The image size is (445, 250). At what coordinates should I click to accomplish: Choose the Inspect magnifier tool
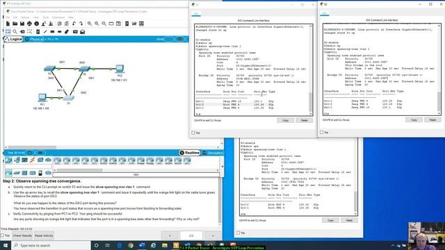pos(15,32)
